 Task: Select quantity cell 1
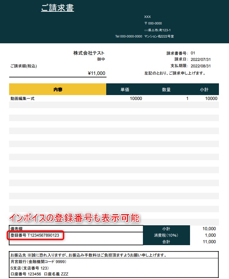pos(187,98)
